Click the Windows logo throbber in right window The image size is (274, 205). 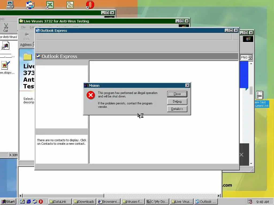248,39
